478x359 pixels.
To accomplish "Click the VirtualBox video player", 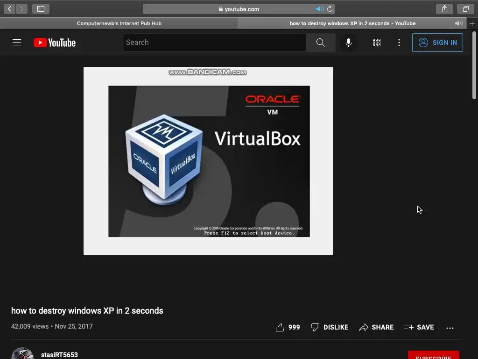I will point(208,161).
